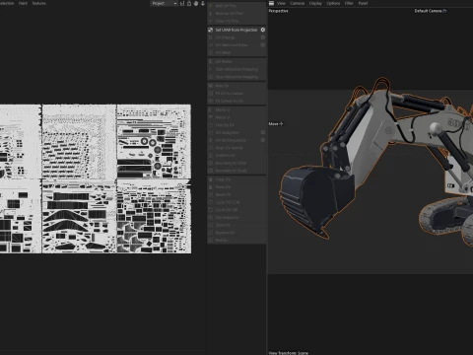This screenshot has height=355, width=473.
Task: Open the Filter menu in the viewport
Action: tap(349, 3)
